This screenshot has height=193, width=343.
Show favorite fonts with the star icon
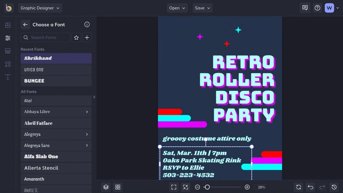pos(76,37)
